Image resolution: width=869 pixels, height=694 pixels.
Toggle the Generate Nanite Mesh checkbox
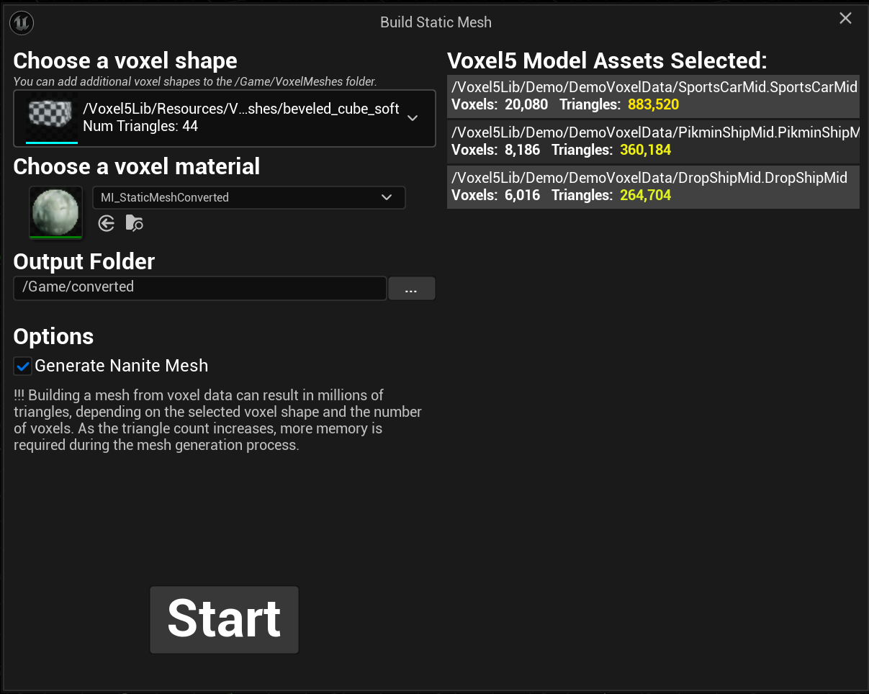click(x=23, y=366)
